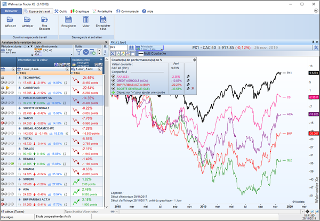Click the add-list icon with green plus
This screenshot has width=320, height=221.
click(92, 52)
